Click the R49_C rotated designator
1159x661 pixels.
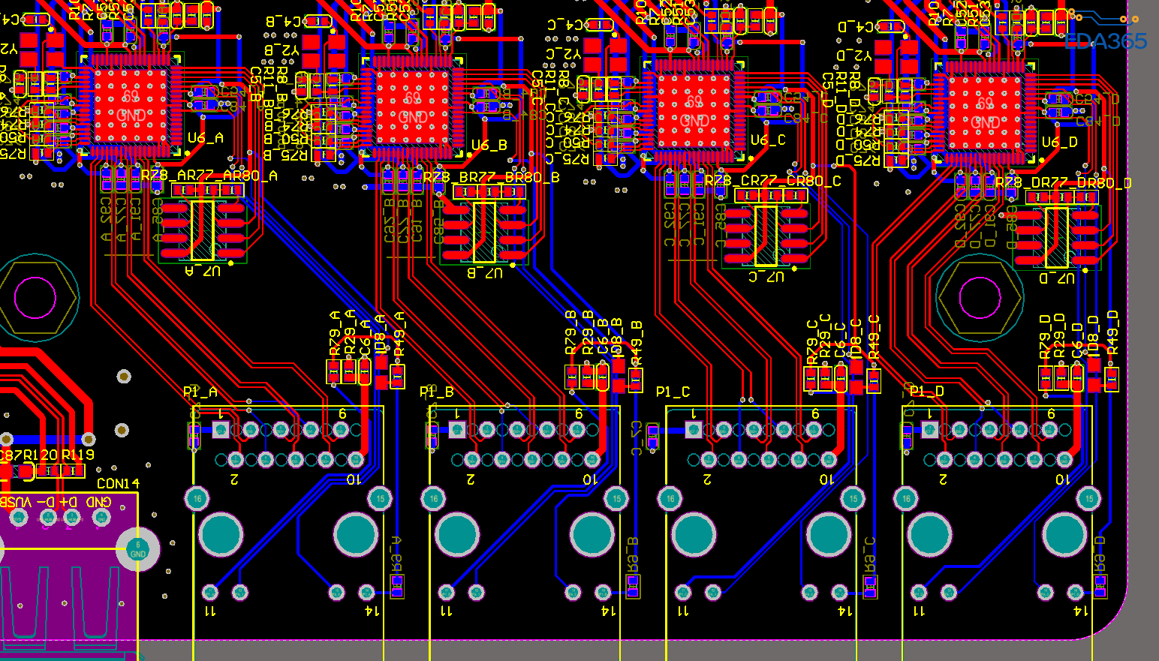click(874, 338)
